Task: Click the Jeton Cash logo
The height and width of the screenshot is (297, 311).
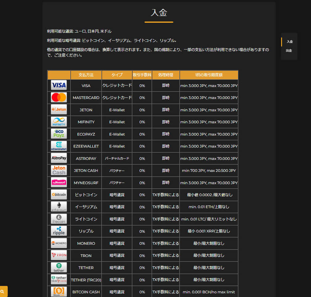Action: click(x=59, y=170)
